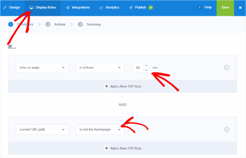This screenshot has width=246, height=158.
Task: Save the campaign with green Save button
Action: click(x=225, y=8)
